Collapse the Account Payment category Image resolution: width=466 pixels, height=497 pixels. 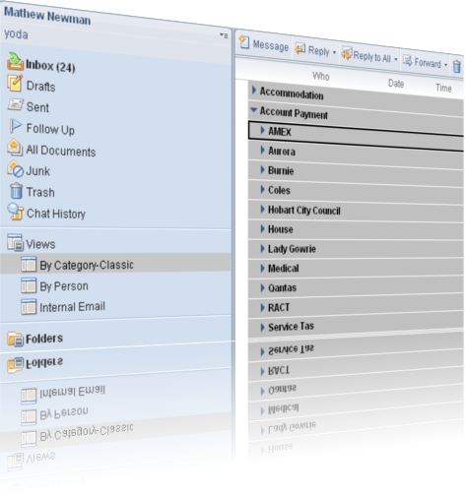tap(253, 110)
